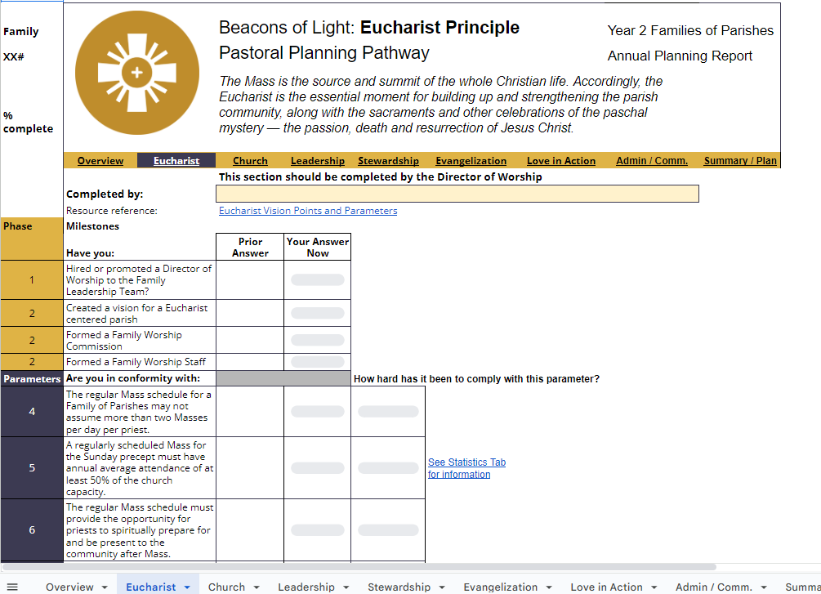Switch to the Church sheet tab
The width and height of the screenshot is (821, 594).
[x=226, y=587]
